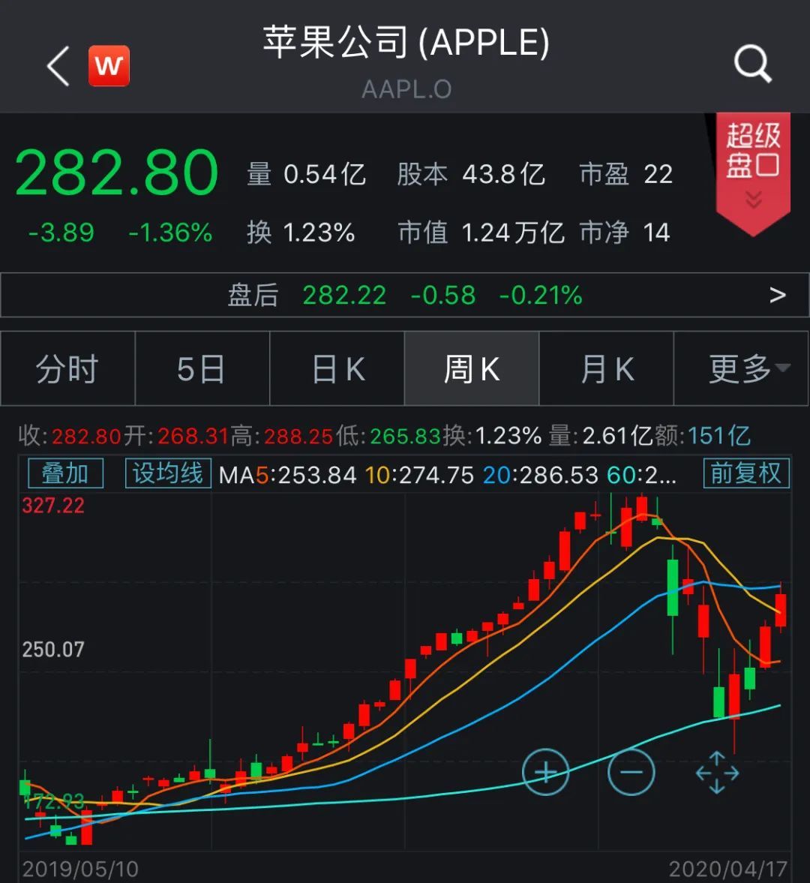The height and width of the screenshot is (883, 810).
Task: Open the red W Wind logo
Action: click(109, 66)
